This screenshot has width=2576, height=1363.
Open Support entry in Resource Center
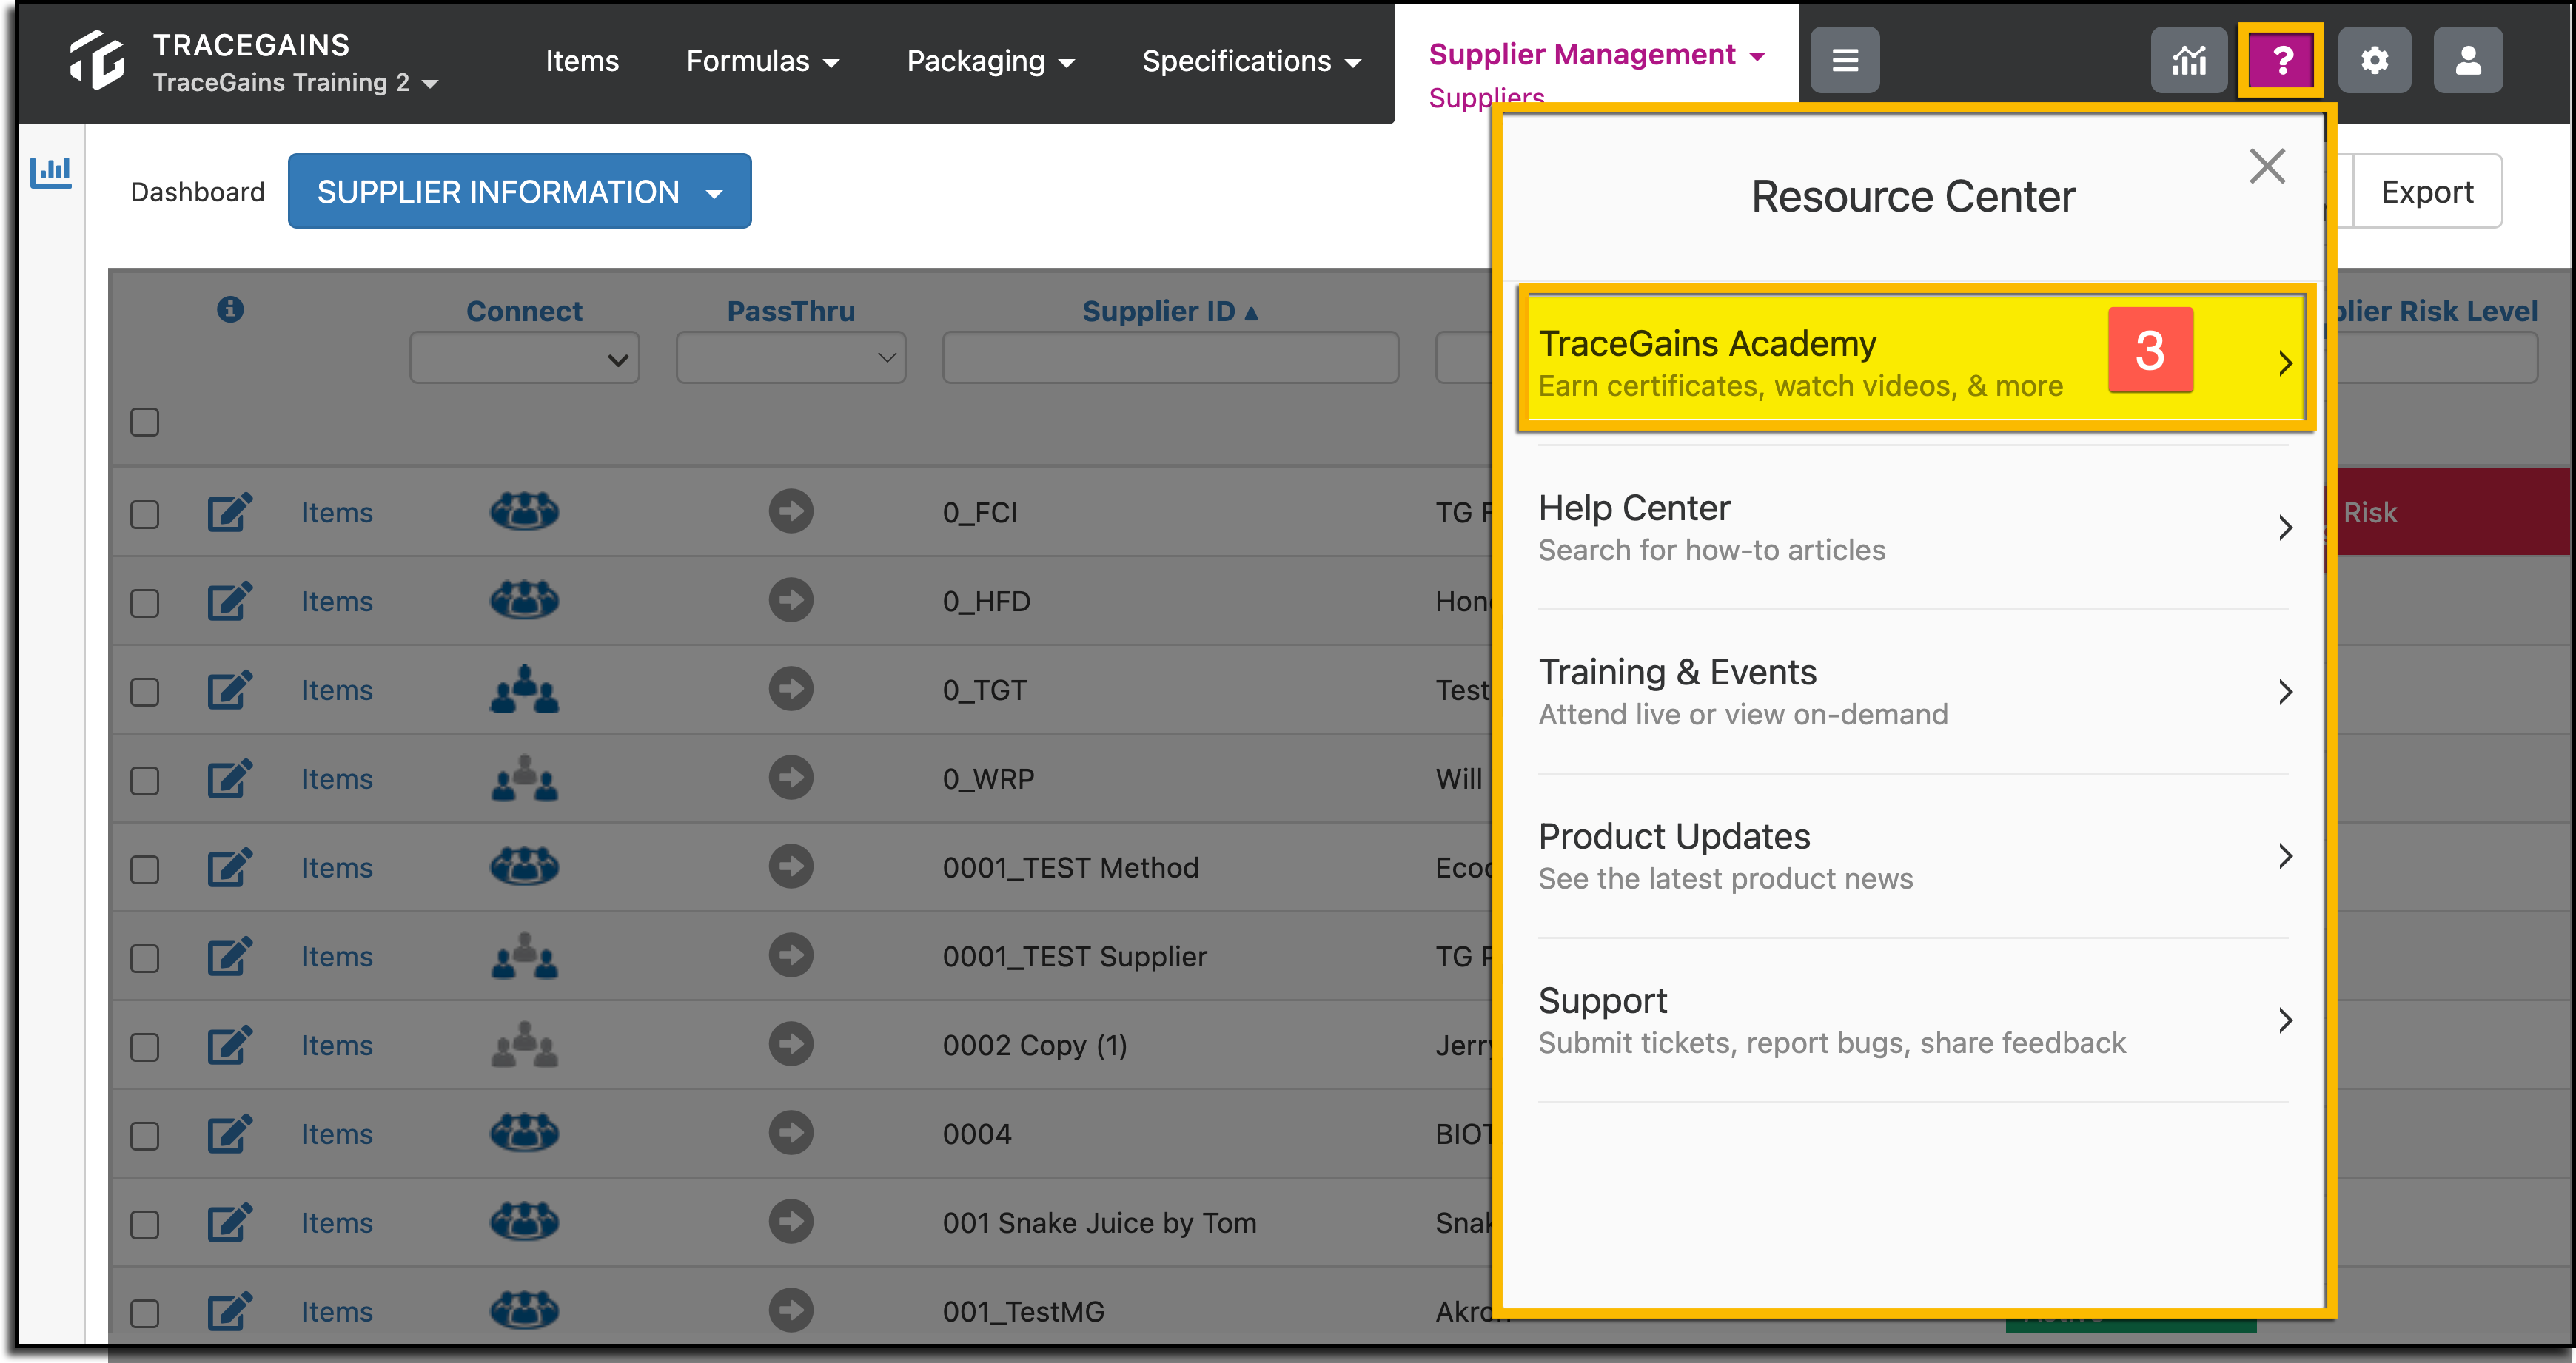pyautogui.click(x=1914, y=1020)
